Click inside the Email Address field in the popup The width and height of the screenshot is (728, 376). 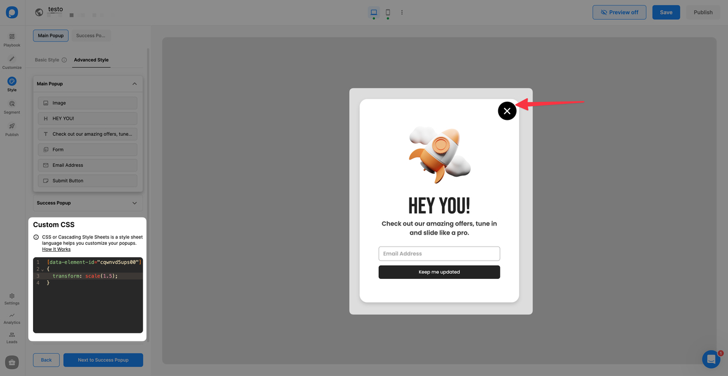point(439,253)
